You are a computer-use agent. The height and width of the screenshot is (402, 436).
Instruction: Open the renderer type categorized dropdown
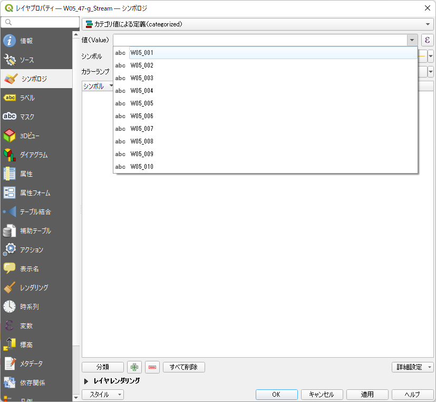[257, 24]
